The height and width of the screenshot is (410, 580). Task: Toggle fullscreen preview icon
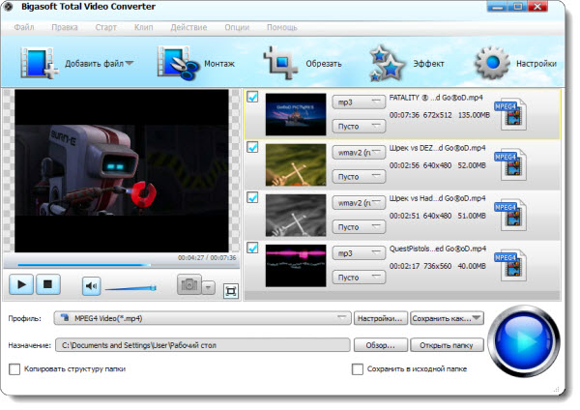point(230,289)
